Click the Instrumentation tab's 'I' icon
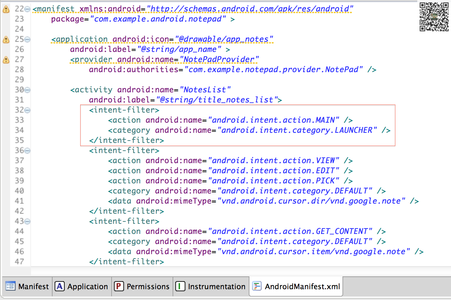 180,287
